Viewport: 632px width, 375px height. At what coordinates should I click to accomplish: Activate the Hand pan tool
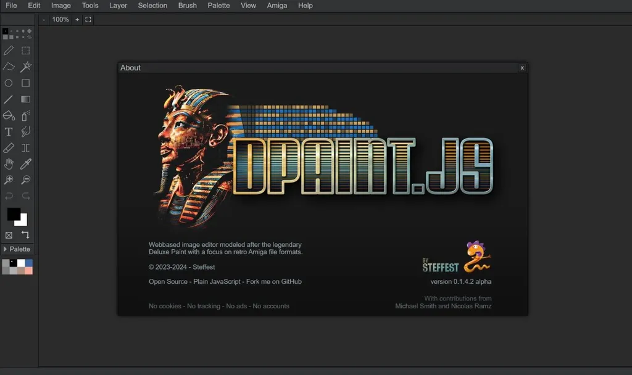8,163
